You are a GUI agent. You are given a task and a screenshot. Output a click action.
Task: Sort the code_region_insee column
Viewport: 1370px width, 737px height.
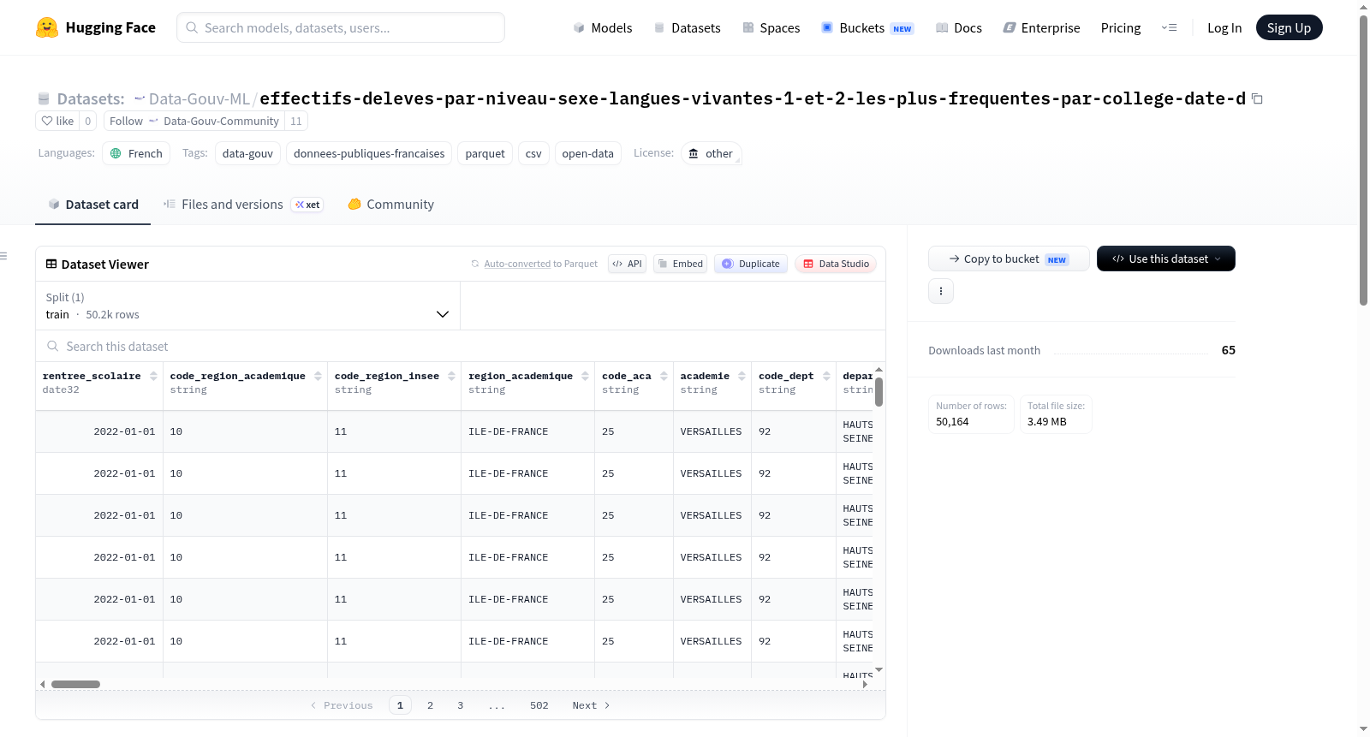pyautogui.click(x=451, y=376)
